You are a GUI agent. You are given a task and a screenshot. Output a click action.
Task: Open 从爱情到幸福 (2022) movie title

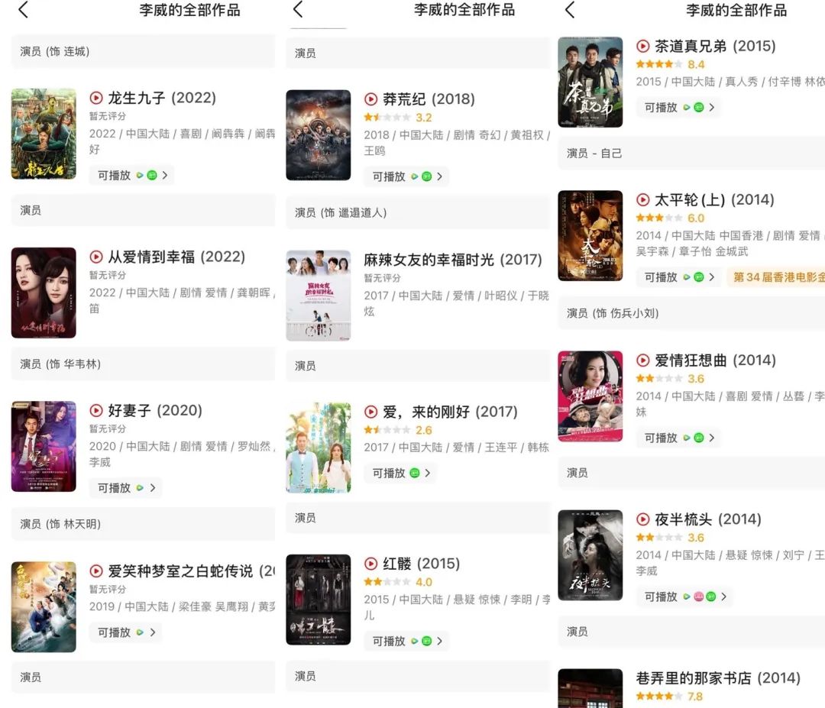coord(176,257)
